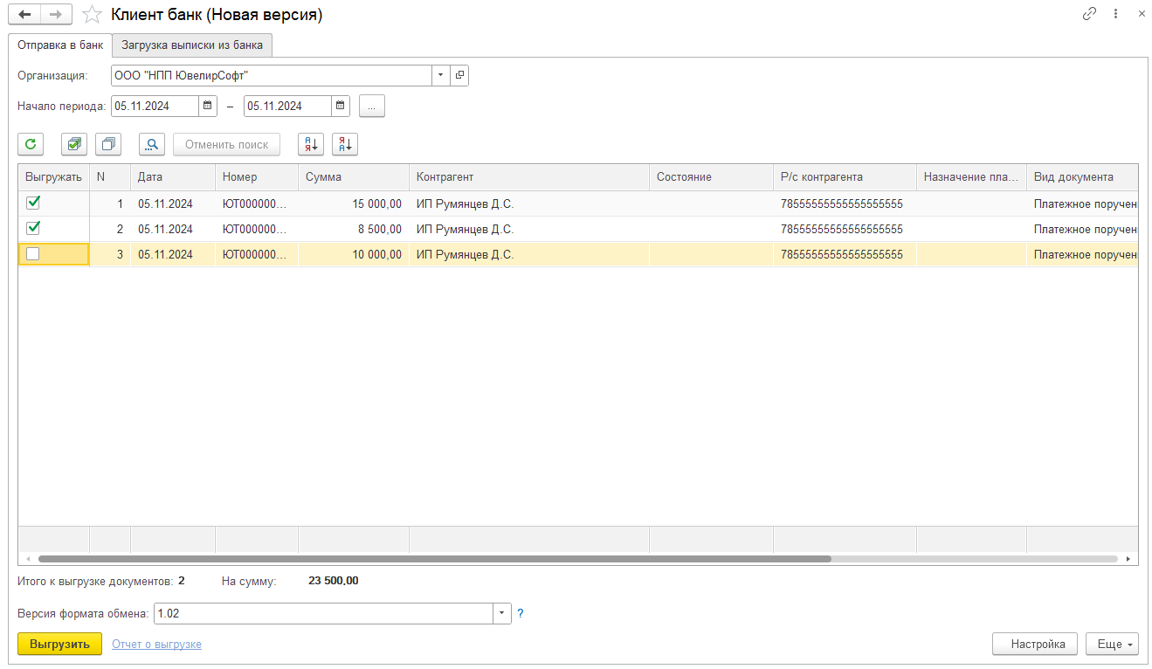Viewport: 1152px width, 669px height.
Task: Click the Организация input field
Action: coord(272,75)
